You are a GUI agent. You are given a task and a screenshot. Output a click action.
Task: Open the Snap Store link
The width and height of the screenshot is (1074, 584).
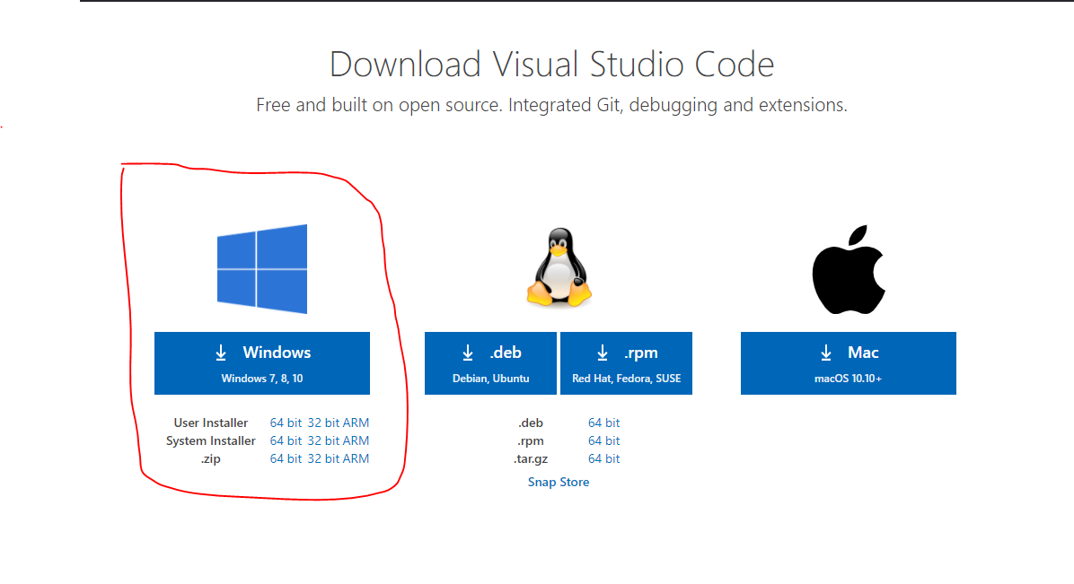559,482
